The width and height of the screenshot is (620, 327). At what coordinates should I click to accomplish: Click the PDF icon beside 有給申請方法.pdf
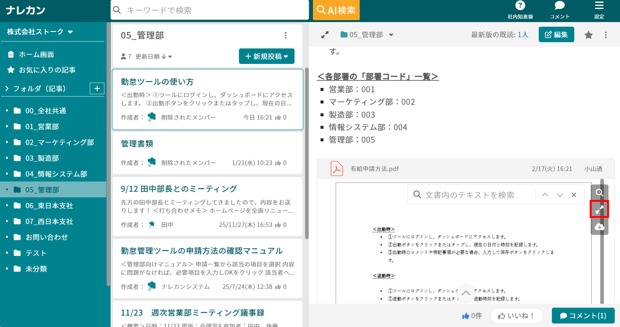[x=337, y=169]
